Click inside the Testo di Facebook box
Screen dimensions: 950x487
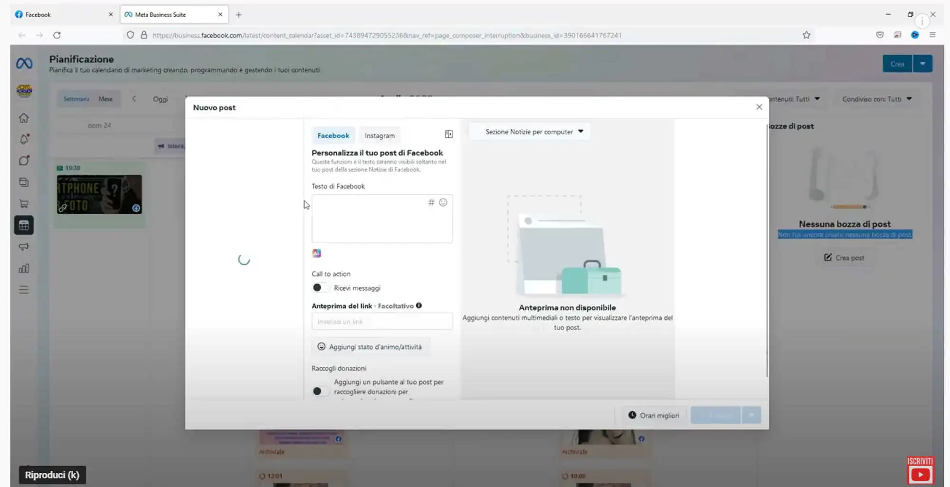[x=382, y=219]
